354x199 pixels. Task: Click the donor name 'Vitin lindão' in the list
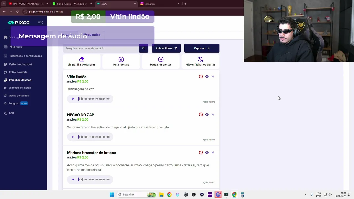click(77, 77)
